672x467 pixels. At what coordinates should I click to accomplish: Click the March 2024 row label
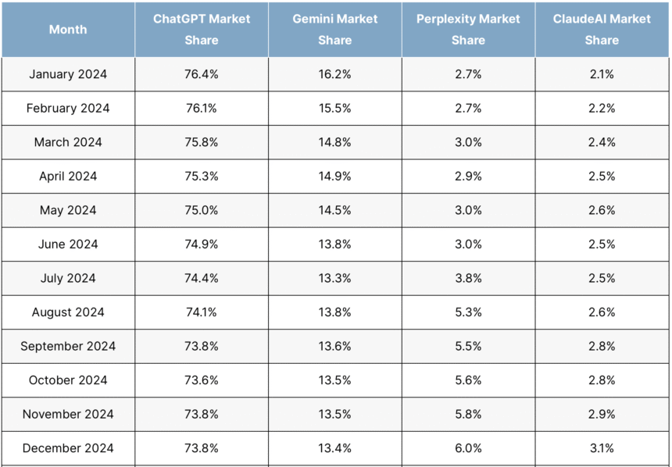[x=68, y=143]
